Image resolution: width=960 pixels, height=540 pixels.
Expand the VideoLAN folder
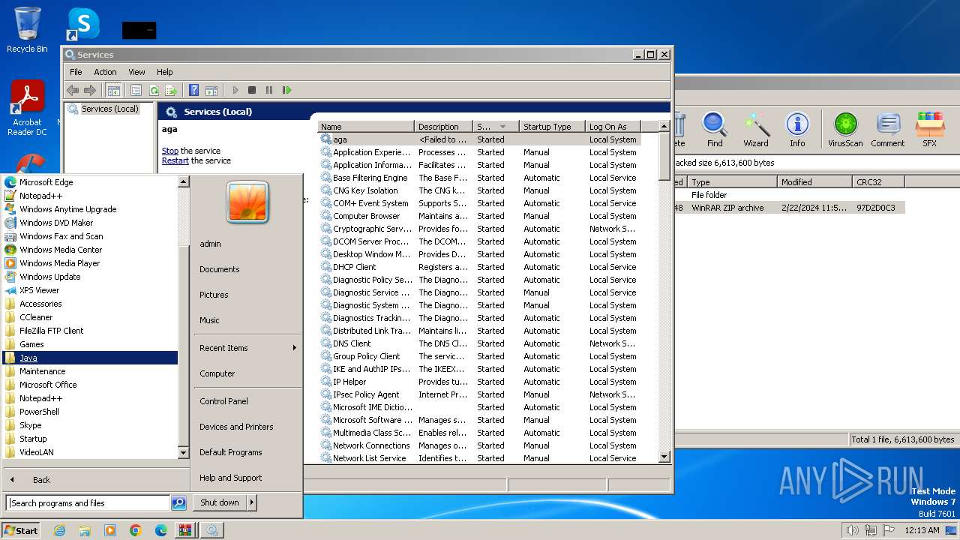(90, 452)
